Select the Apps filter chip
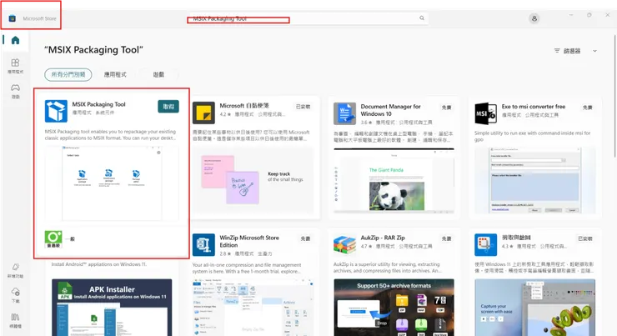 pos(115,74)
